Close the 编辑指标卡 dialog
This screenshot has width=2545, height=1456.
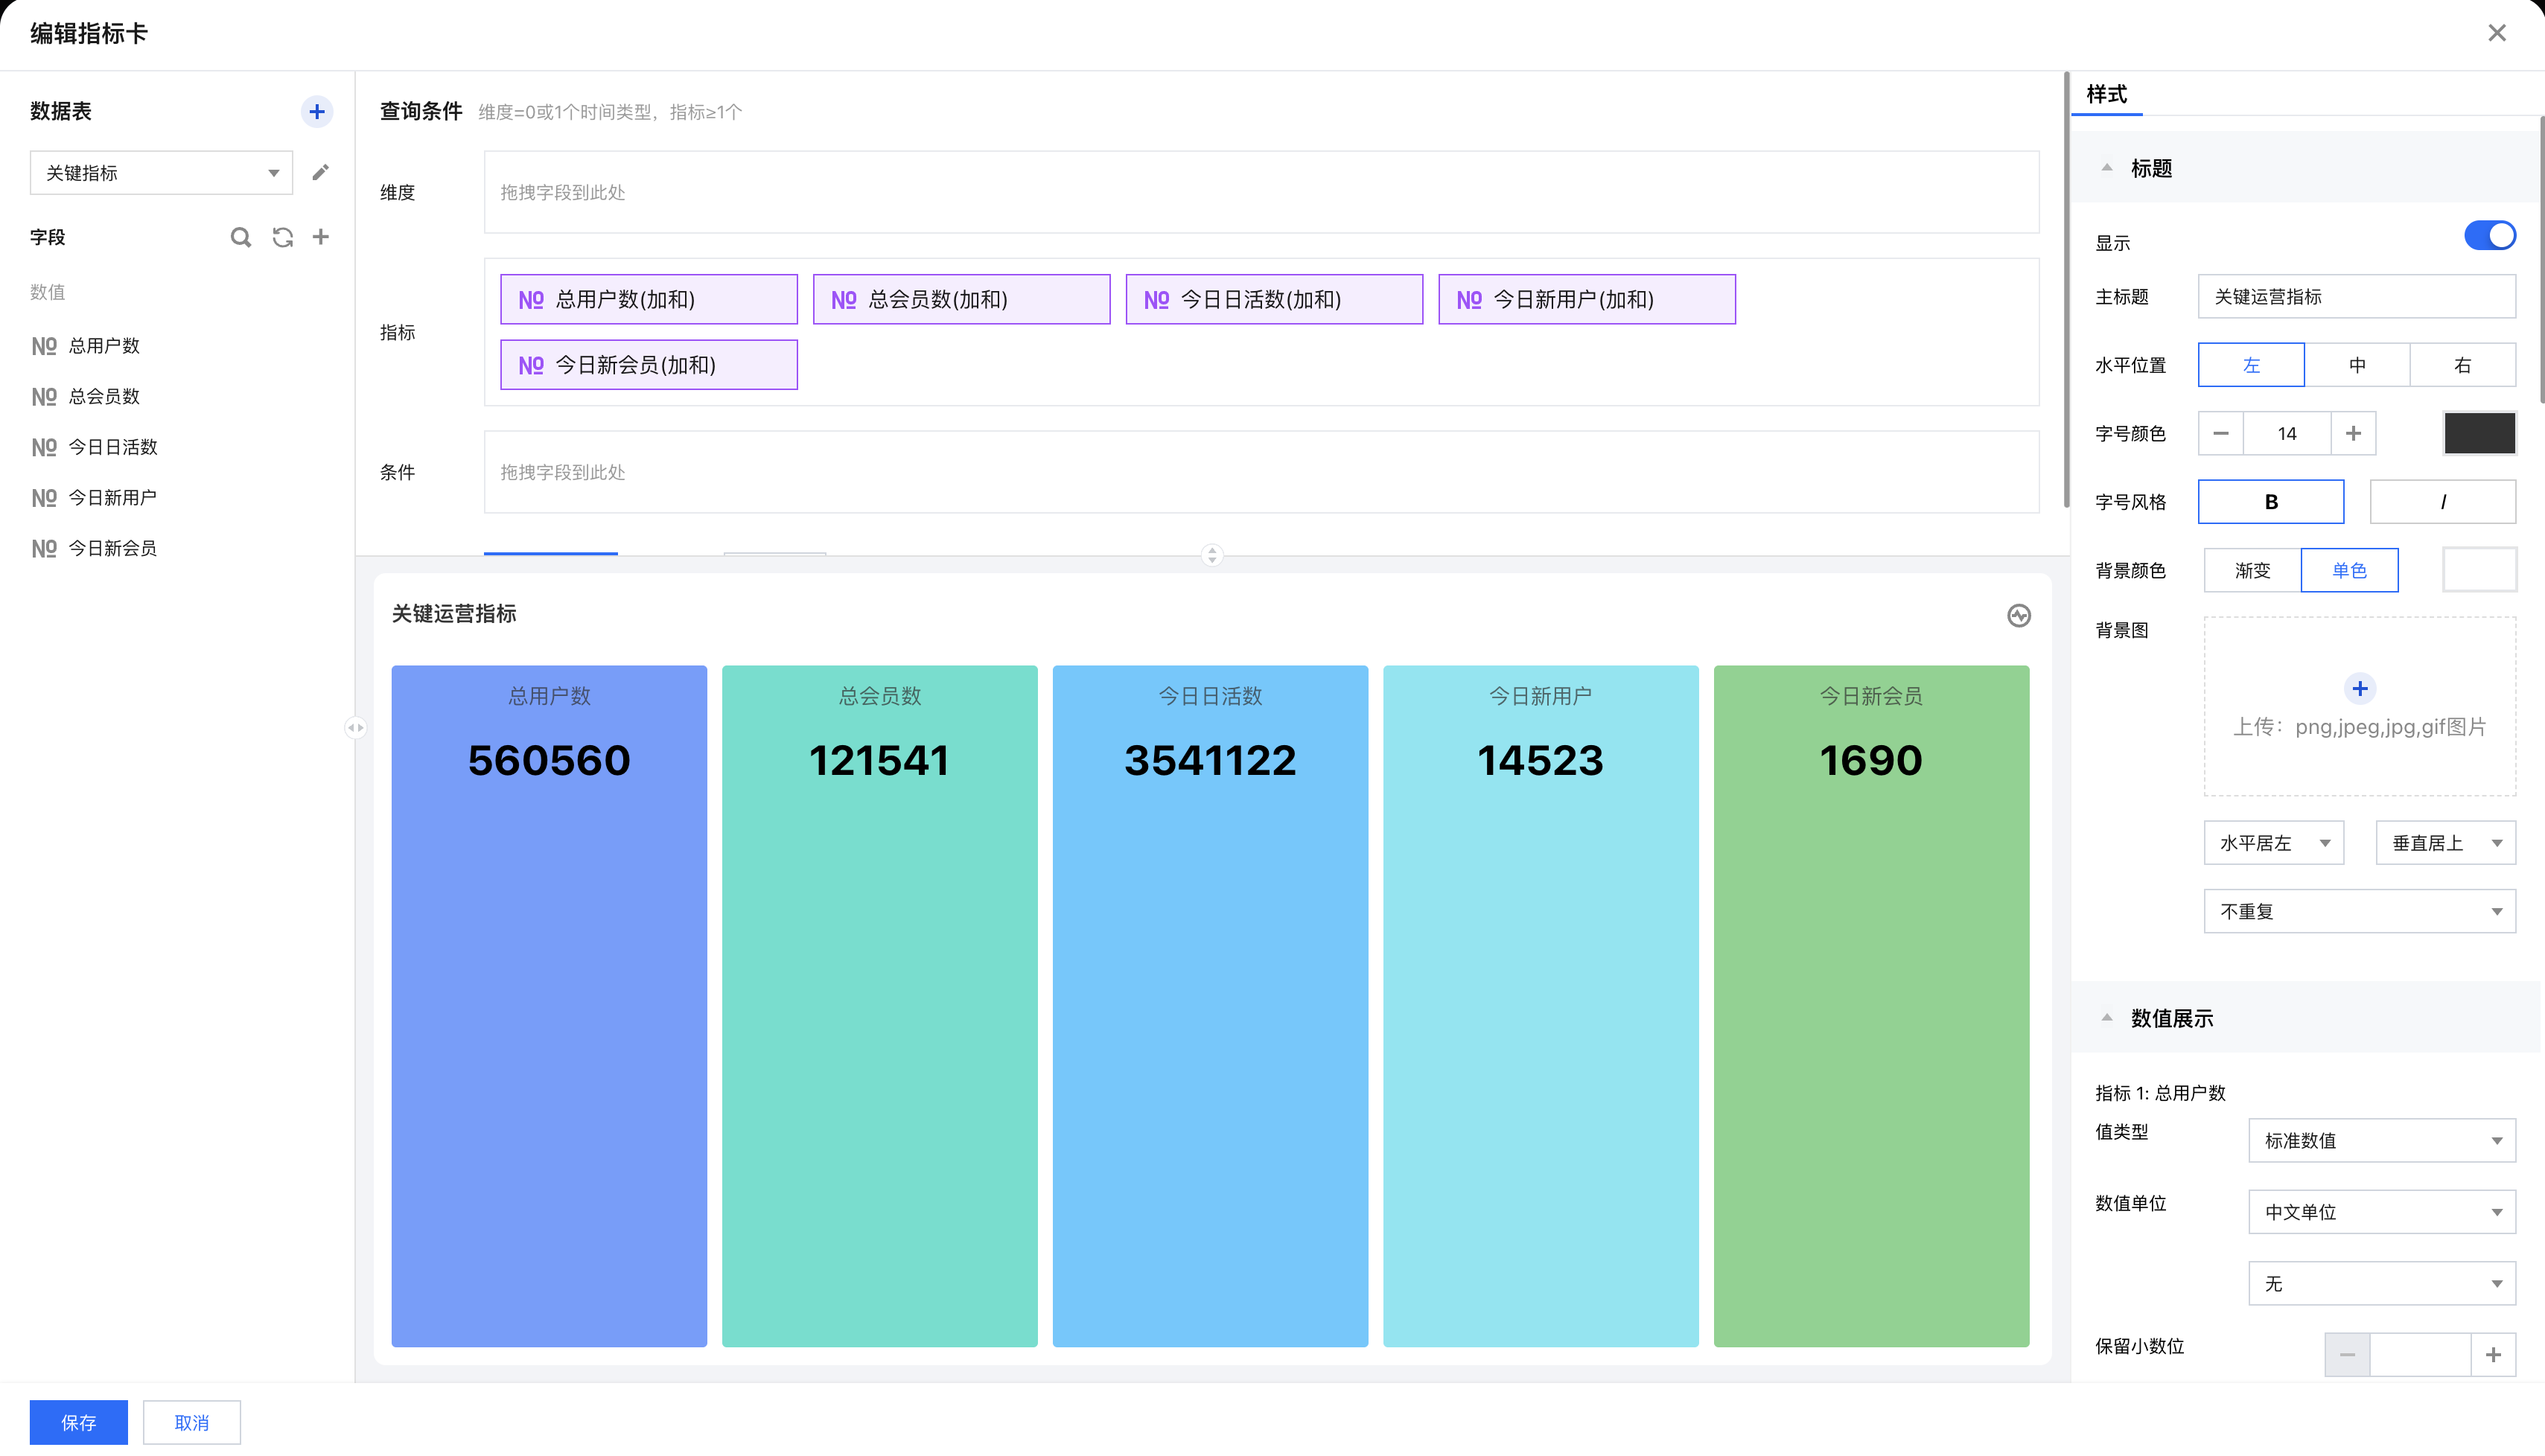2496,33
